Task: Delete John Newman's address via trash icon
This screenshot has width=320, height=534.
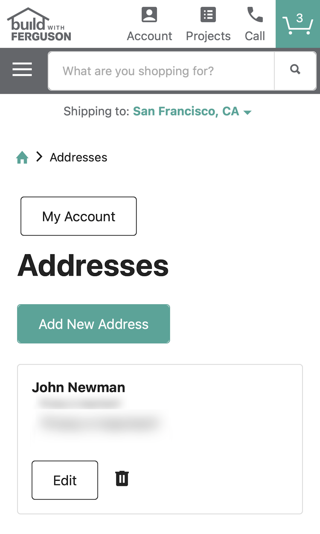Action: 122,478
